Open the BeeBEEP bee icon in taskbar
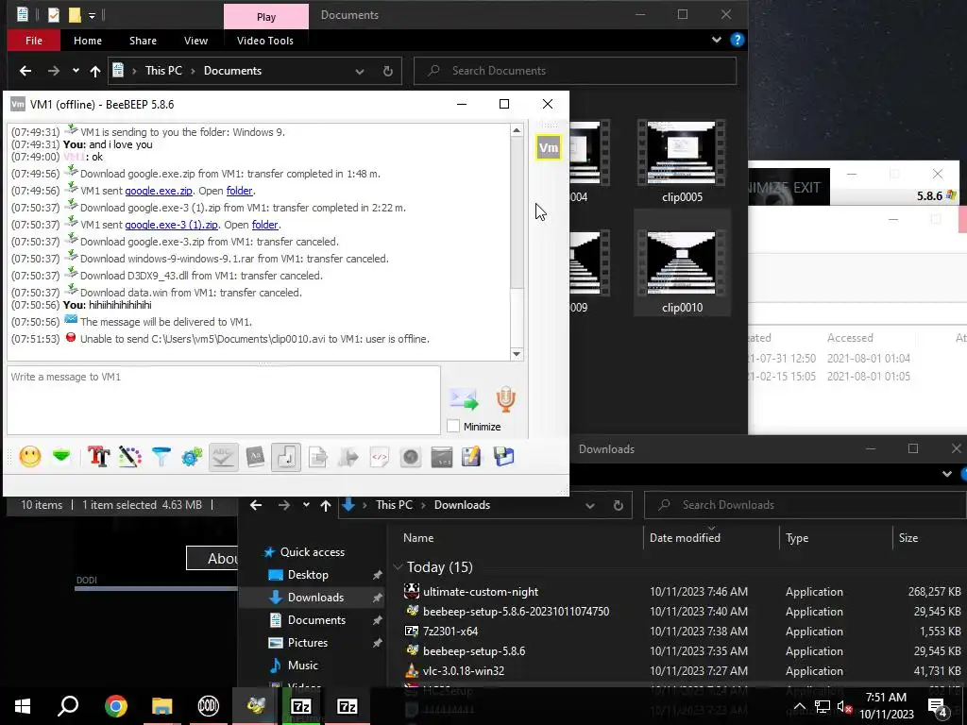This screenshot has height=725, width=967. 255,706
